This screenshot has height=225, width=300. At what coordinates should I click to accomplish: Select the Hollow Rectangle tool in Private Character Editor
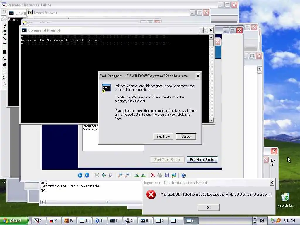tap(5, 45)
